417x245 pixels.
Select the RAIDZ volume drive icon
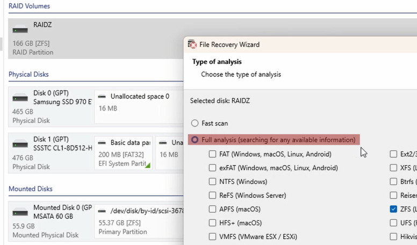pos(20,29)
